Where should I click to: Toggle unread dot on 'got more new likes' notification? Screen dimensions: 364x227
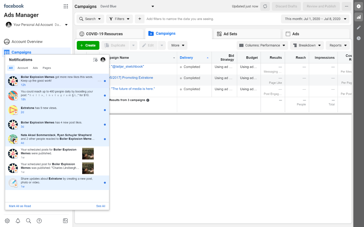point(105,81)
